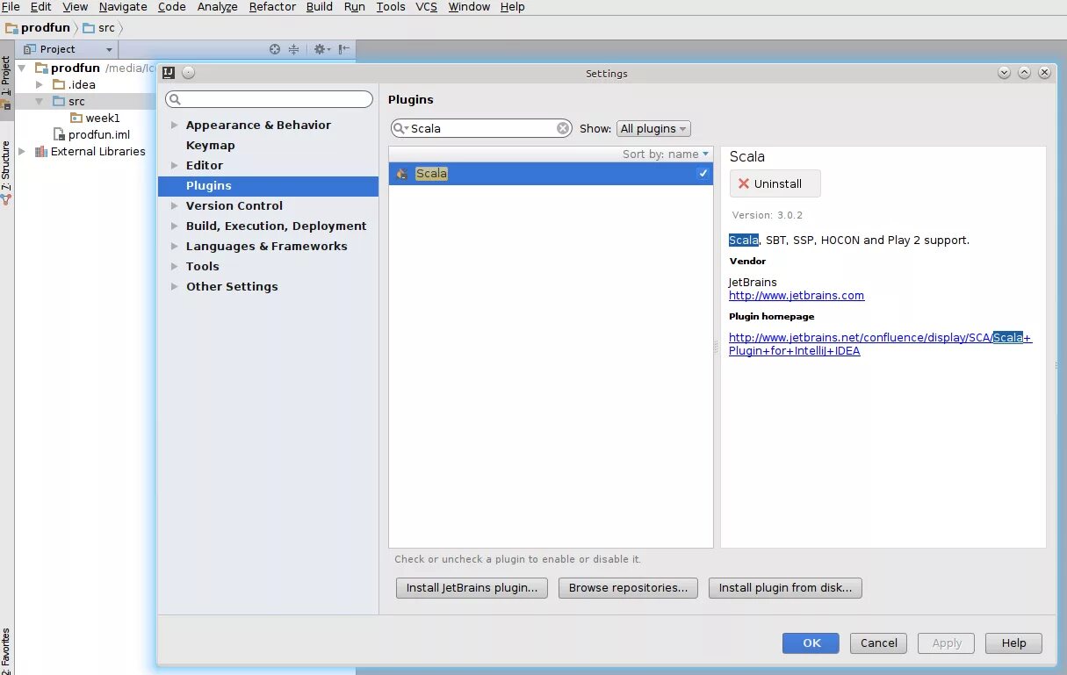1067x675 pixels.
Task: Click the collapse all icon in Project panel
Action: coord(294,49)
